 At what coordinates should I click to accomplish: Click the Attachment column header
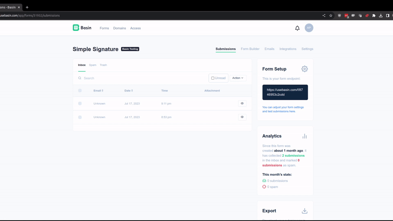tap(212, 91)
